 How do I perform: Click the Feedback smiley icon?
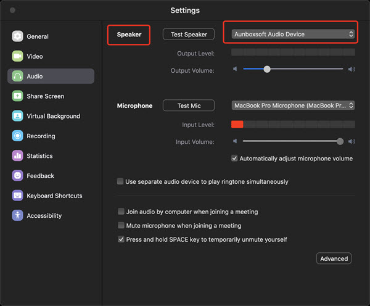(17, 176)
